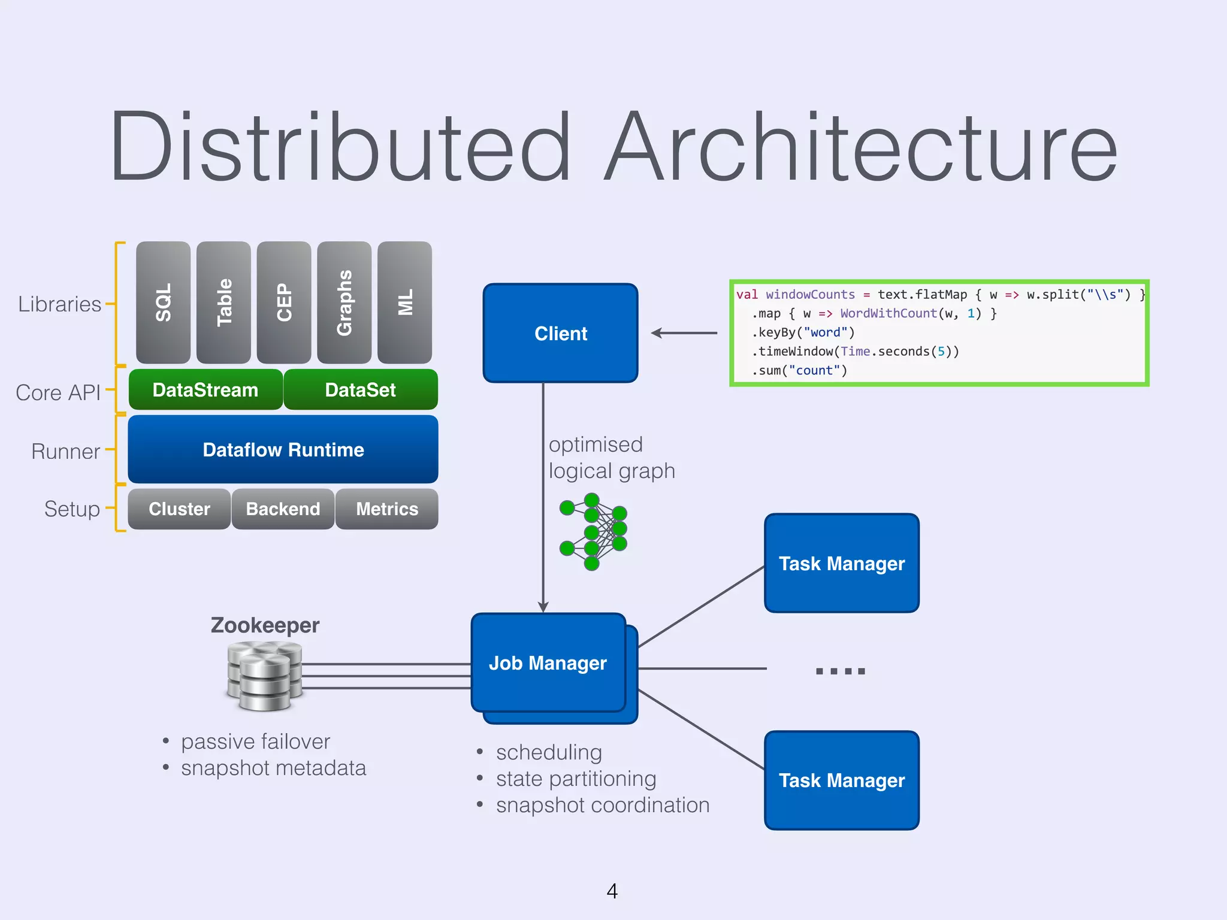Viewport: 1227px width, 920px height.
Task: Click the lower Task Manager box
Action: (842, 780)
